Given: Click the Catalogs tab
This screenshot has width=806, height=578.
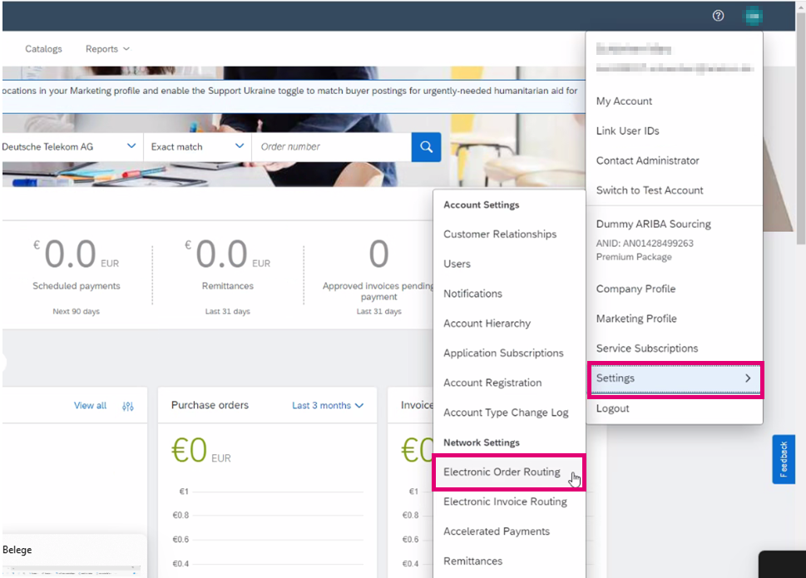Looking at the screenshot, I should pos(43,48).
